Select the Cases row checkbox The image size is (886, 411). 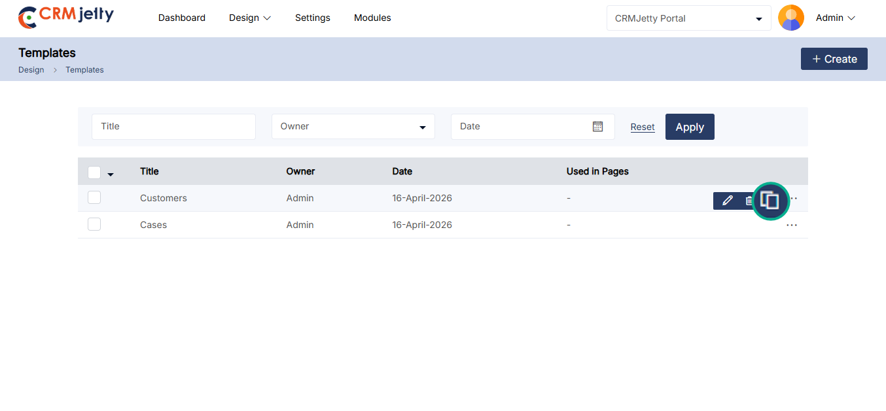(x=94, y=224)
